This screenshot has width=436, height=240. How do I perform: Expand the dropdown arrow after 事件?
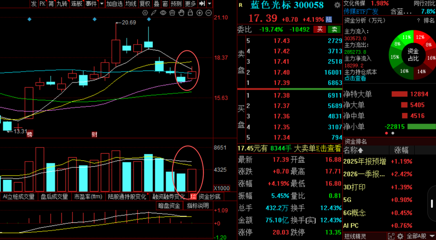[x=101, y=4]
